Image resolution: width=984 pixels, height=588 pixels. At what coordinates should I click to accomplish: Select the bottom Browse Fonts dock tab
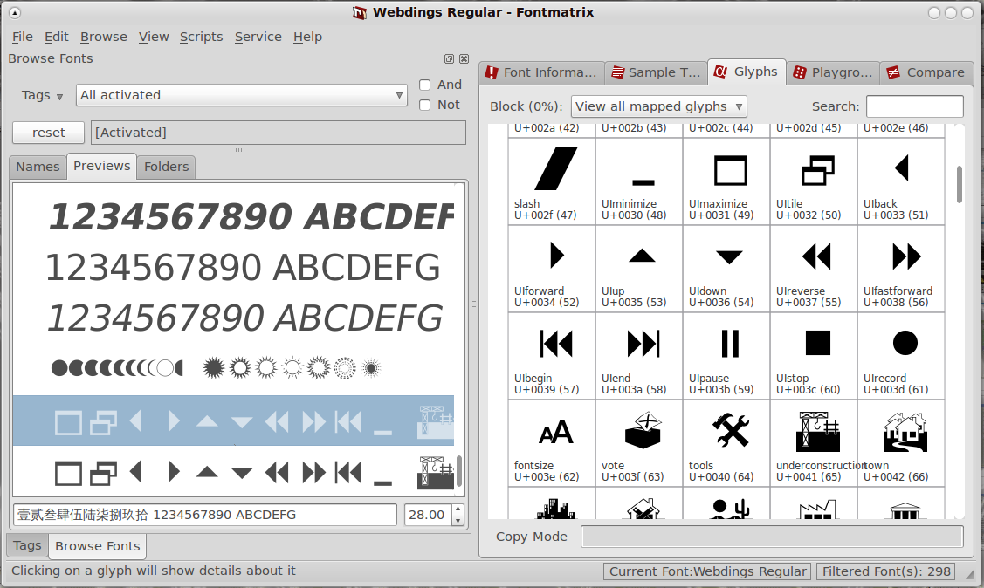coord(97,546)
